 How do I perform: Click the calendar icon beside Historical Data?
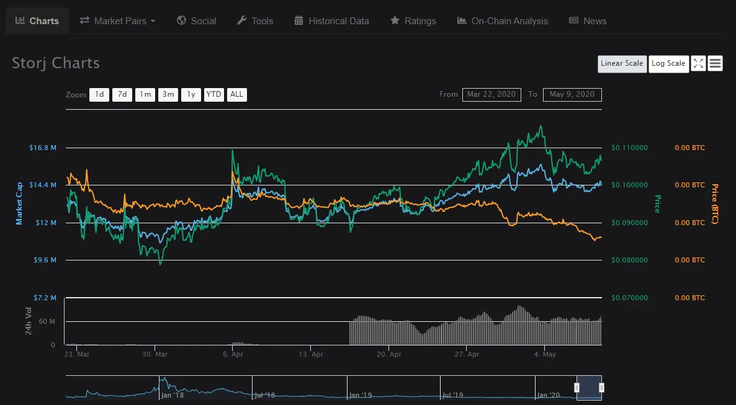tap(299, 20)
